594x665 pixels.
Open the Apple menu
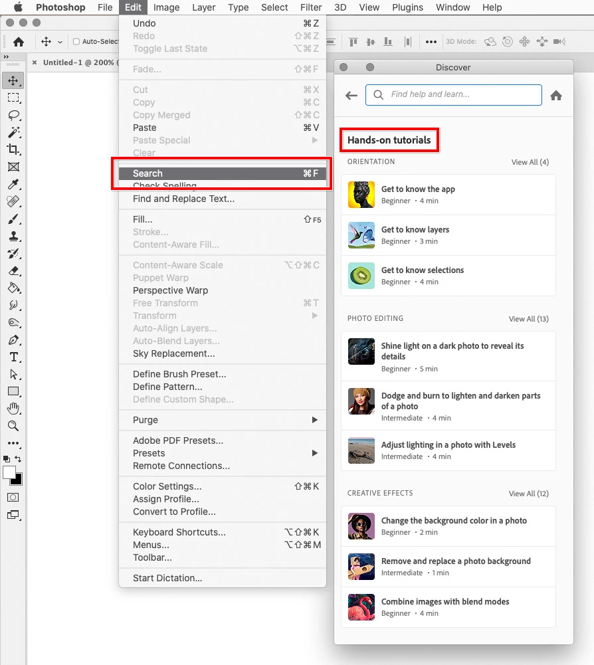tap(18, 7)
